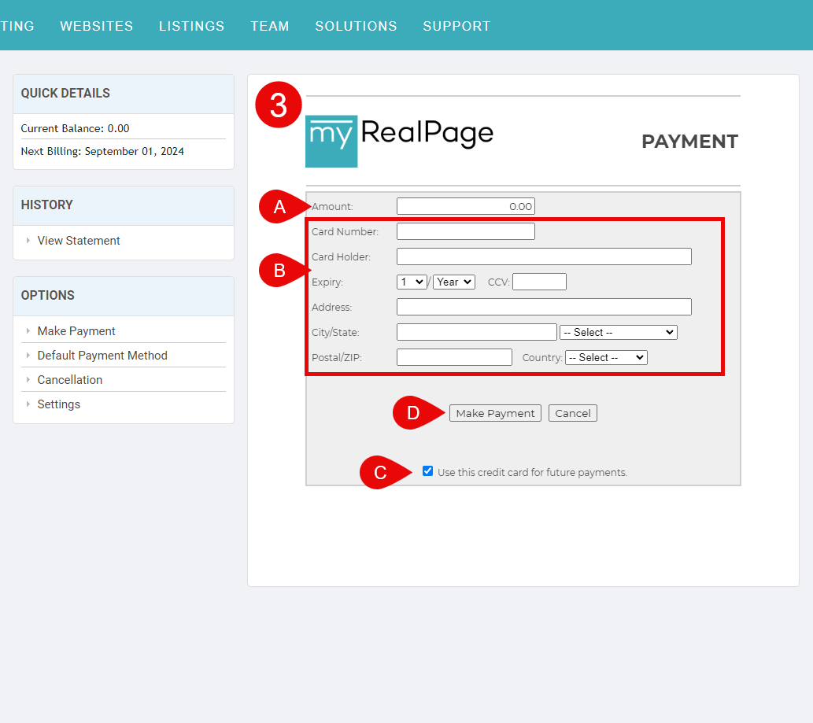Open the LISTINGS menu
Image resolution: width=813 pixels, height=723 pixels.
point(191,26)
